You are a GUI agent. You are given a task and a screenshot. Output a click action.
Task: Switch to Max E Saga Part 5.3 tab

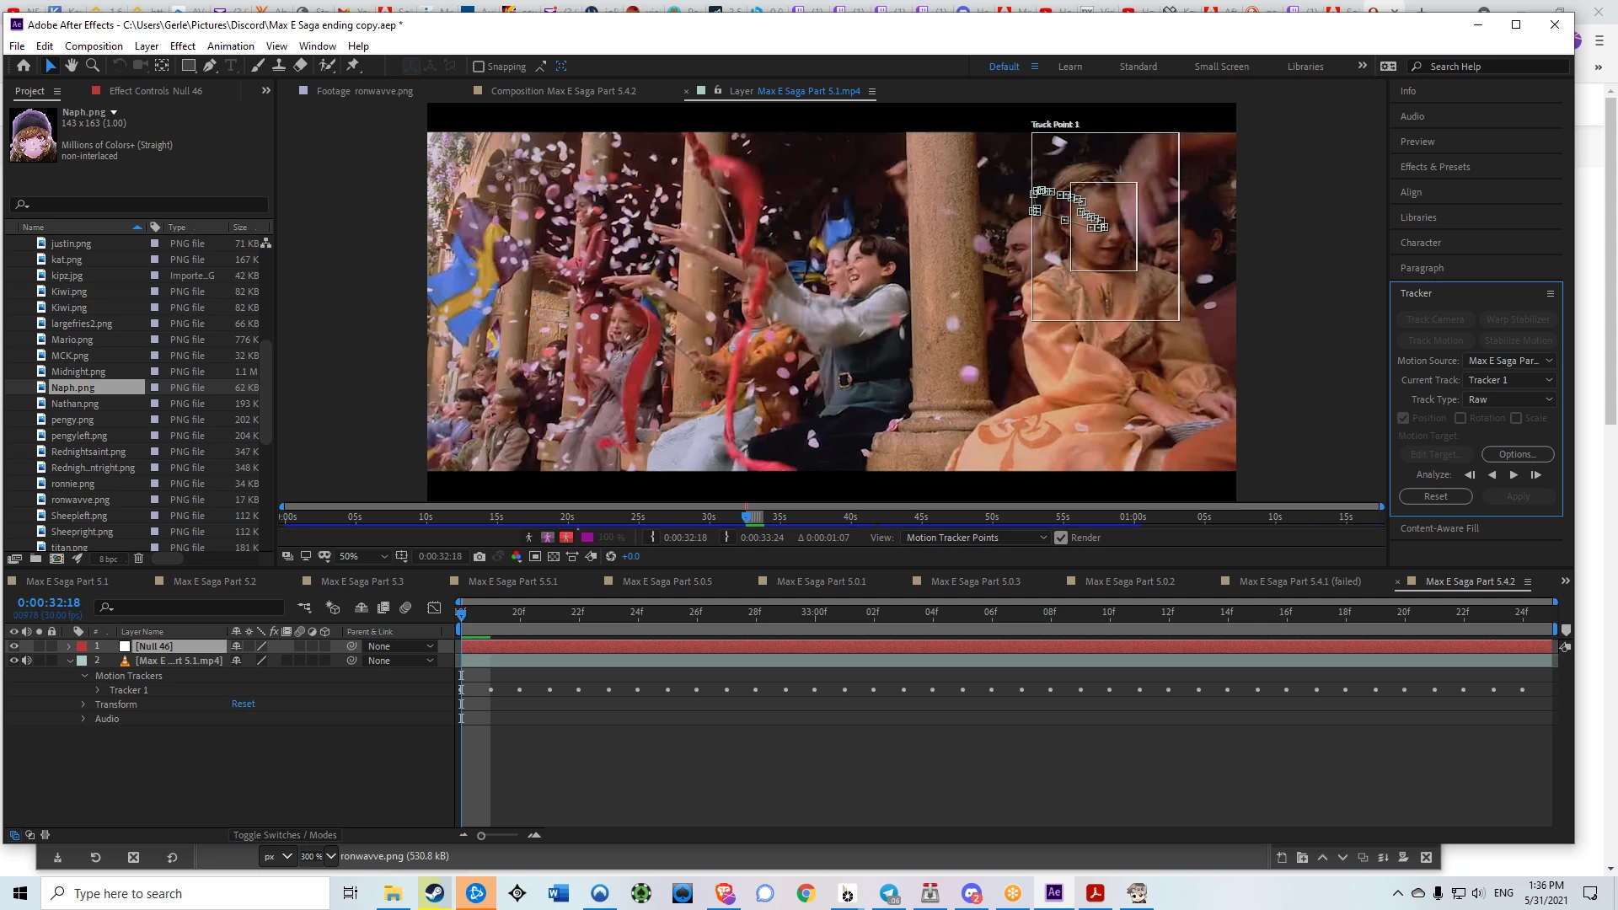(x=362, y=581)
